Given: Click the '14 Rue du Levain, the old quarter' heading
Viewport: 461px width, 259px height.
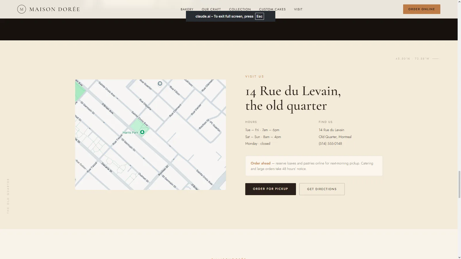Looking at the screenshot, I should tap(293, 98).
